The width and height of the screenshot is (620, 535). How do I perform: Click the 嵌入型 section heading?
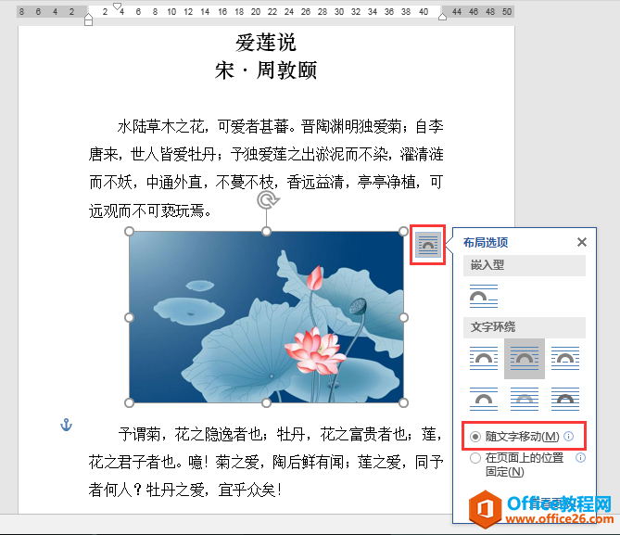point(525,265)
